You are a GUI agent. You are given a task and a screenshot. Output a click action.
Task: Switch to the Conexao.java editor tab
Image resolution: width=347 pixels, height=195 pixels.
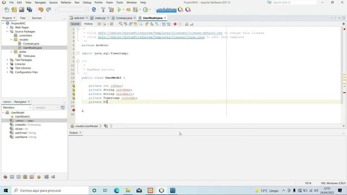(124, 18)
